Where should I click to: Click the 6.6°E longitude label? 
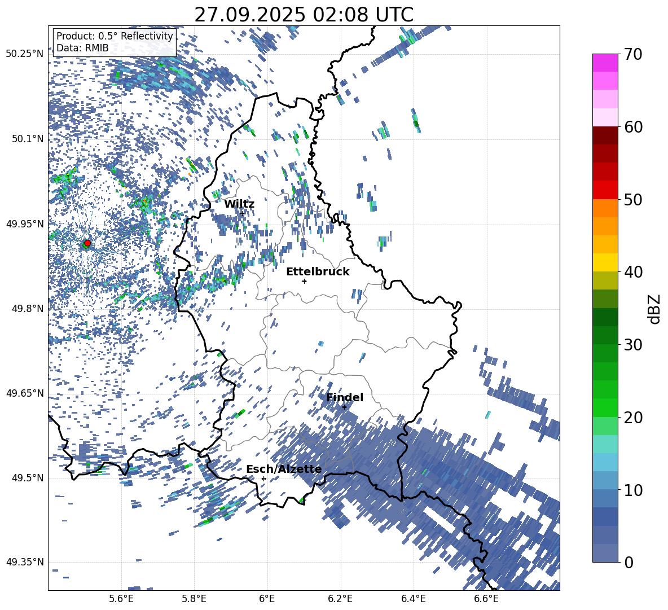click(x=486, y=599)
